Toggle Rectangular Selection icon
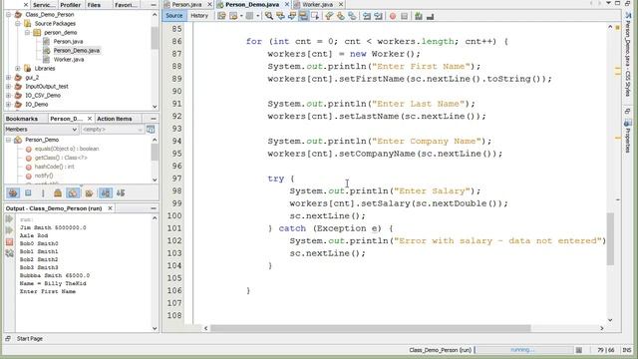 coord(315,16)
